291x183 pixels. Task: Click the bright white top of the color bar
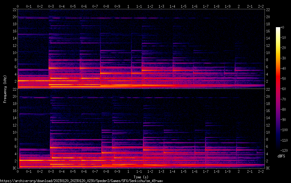(278, 28)
